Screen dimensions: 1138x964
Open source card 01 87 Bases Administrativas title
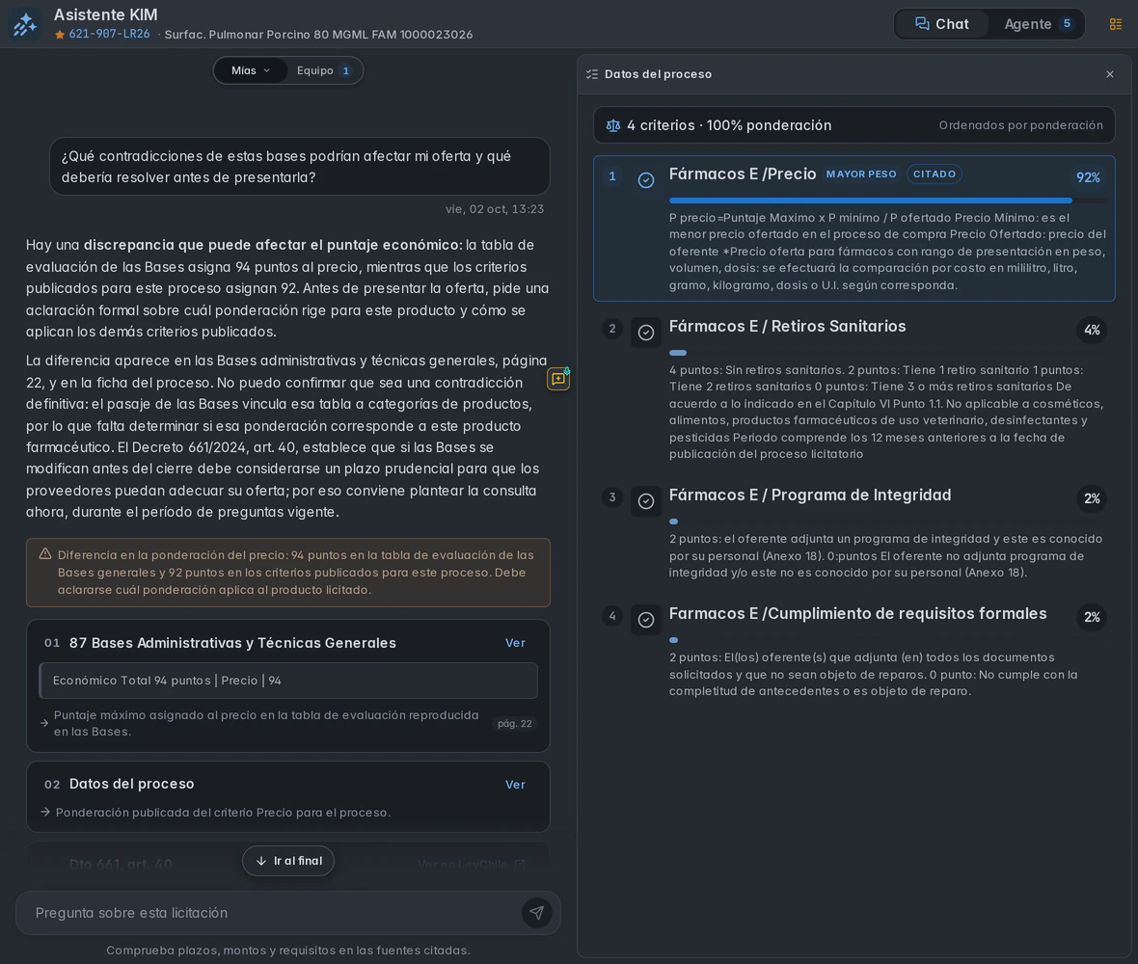pos(232,643)
